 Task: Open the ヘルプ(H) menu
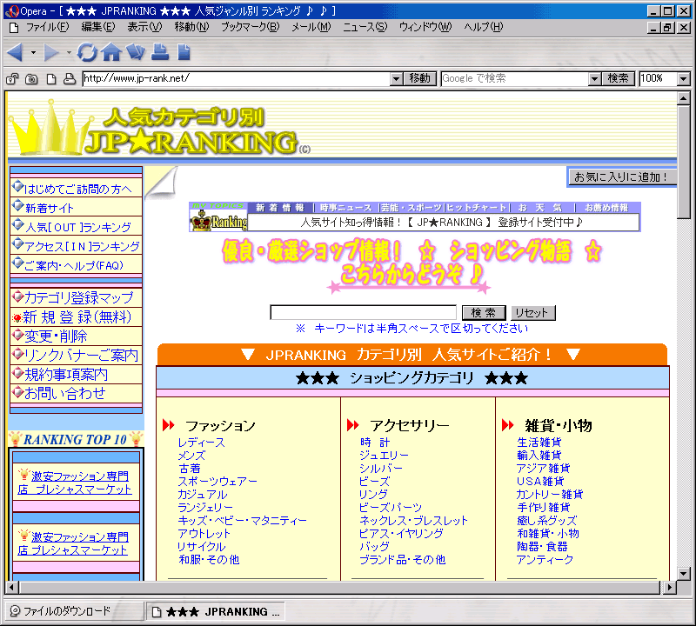click(x=484, y=28)
